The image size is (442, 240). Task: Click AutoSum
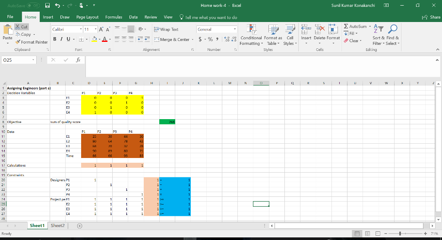click(355, 26)
